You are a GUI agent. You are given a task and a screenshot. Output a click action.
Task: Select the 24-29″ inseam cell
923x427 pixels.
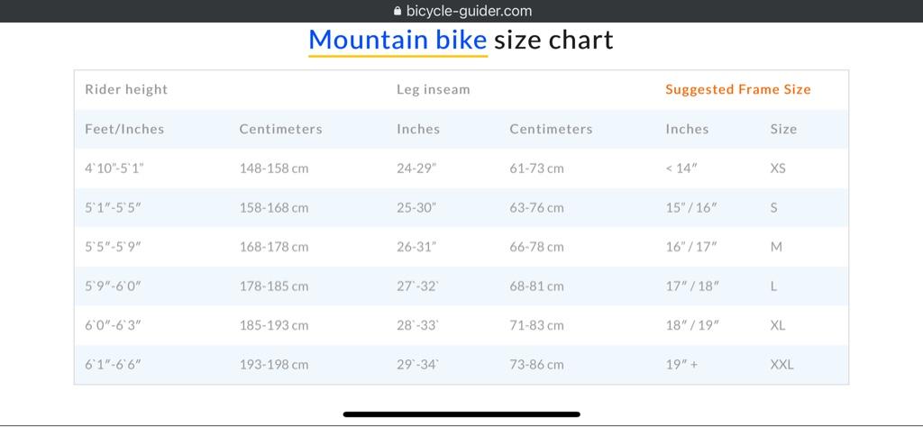click(x=416, y=168)
